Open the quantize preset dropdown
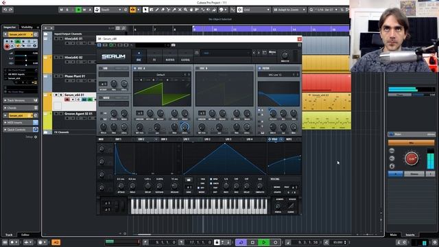Viewport: 439px width, 247px height. [327, 10]
